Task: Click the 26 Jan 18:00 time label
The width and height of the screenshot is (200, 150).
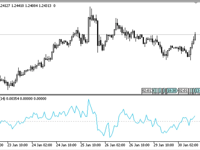Action: coord(139,145)
